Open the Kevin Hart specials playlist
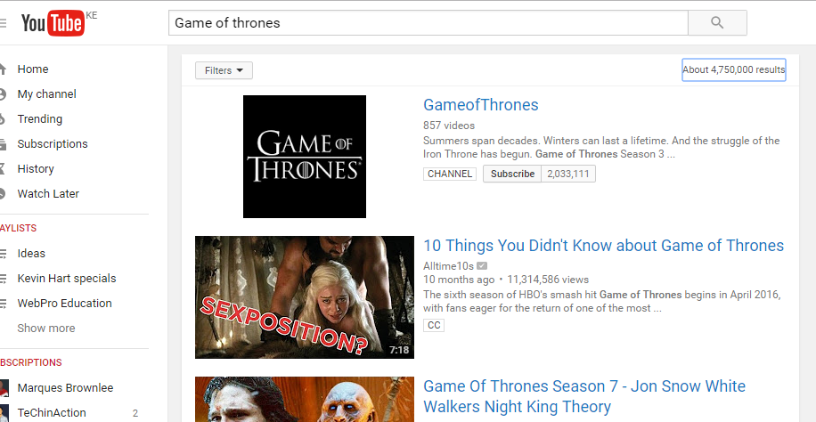 point(67,279)
